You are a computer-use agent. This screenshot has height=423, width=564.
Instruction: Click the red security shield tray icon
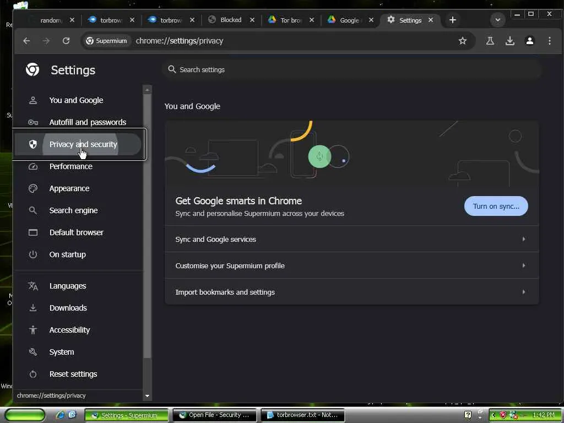pos(503,415)
